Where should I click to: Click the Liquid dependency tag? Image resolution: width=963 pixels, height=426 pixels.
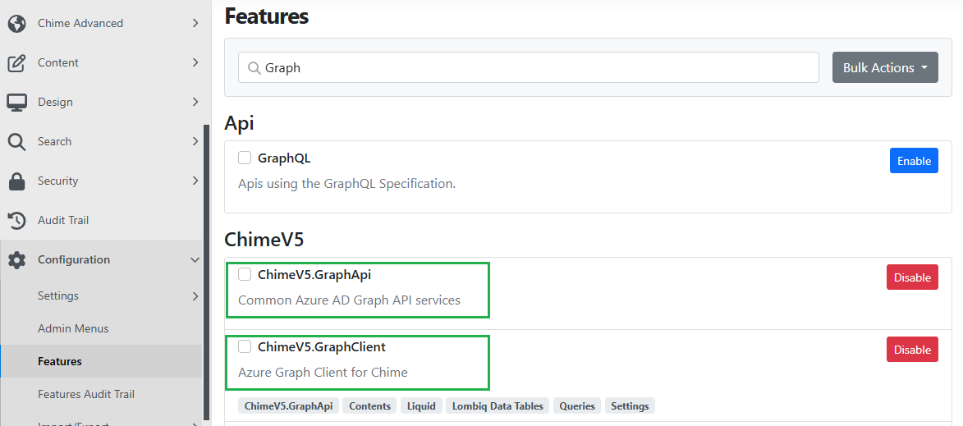click(421, 405)
